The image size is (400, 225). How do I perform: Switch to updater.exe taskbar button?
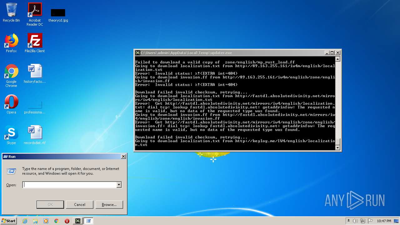[x=77, y=221]
